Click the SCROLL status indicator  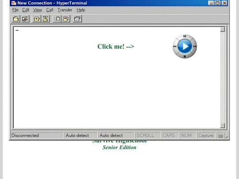(x=148, y=135)
